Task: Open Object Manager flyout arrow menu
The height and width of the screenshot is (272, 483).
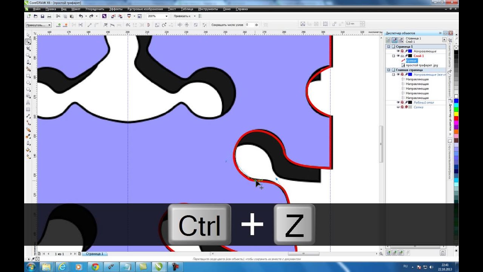Action: click(444, 40)
